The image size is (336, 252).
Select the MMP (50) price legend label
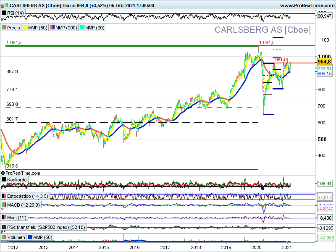38,28
